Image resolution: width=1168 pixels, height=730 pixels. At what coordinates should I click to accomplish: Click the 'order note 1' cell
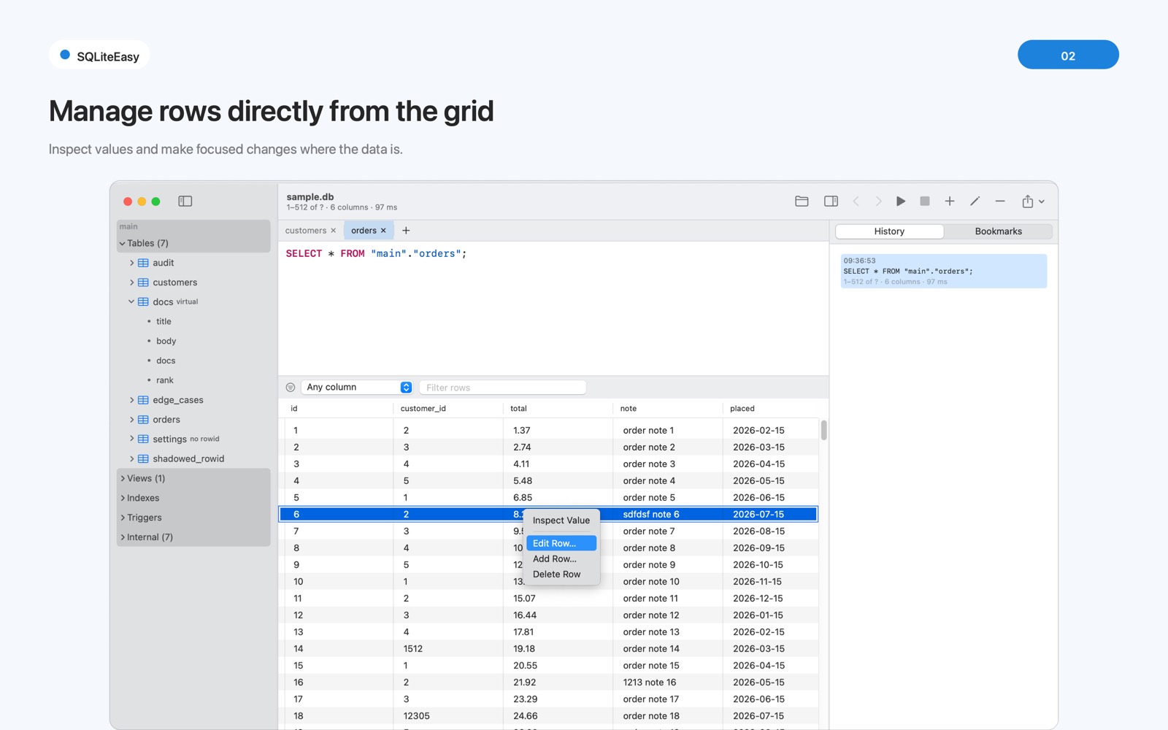(648, 431)
